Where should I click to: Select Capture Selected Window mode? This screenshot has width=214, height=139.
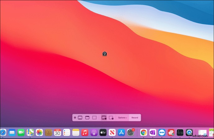(x=87, y=118)
